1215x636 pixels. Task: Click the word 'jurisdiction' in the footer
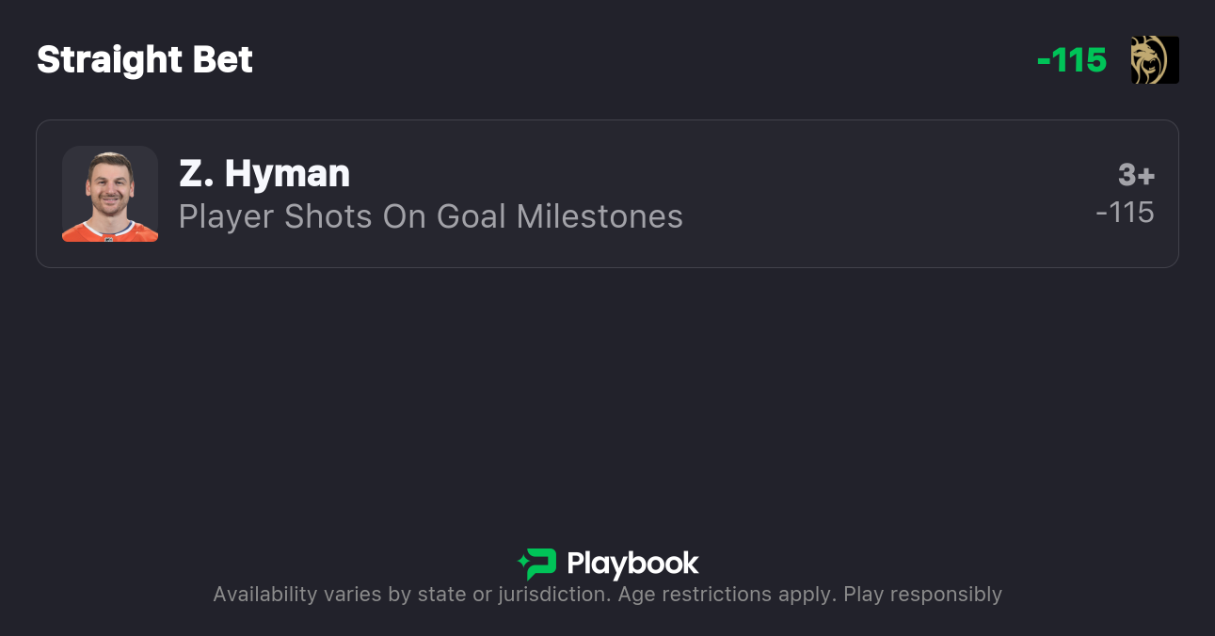(x=552, y=595)
